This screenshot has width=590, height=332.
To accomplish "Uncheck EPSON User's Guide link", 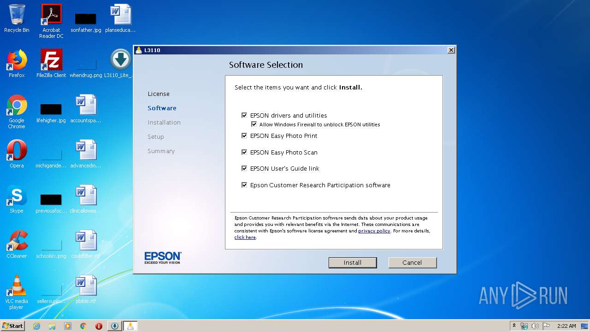I will tap(244, 168).
